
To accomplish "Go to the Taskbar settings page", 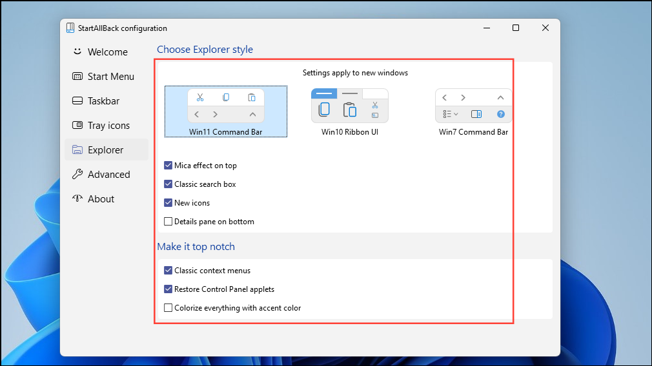I will point(107,101).
